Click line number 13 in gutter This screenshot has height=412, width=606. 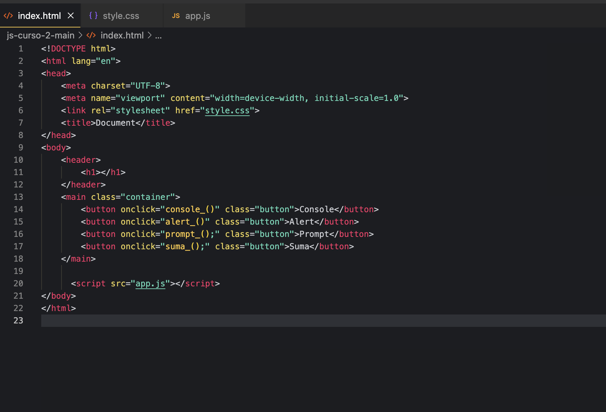pos(18,197)
